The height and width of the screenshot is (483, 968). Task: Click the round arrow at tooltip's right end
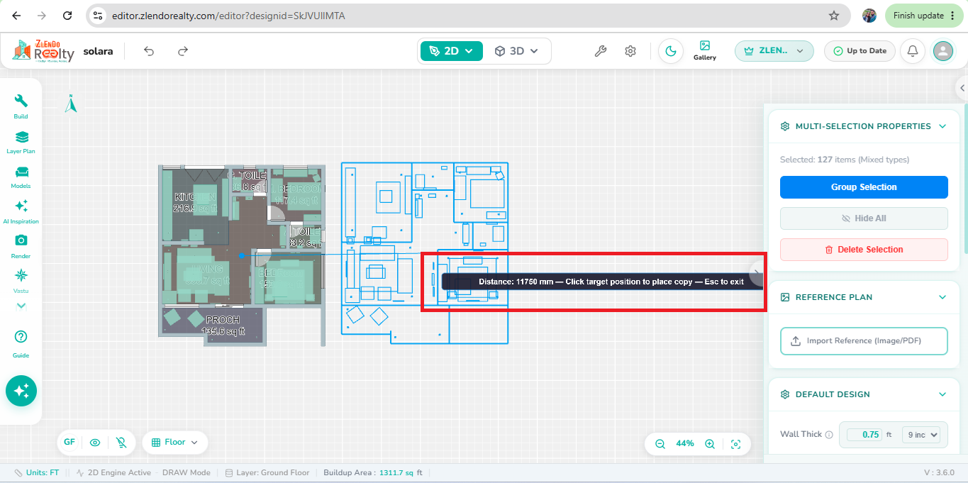pyautogui.click(x=757, y=272)
